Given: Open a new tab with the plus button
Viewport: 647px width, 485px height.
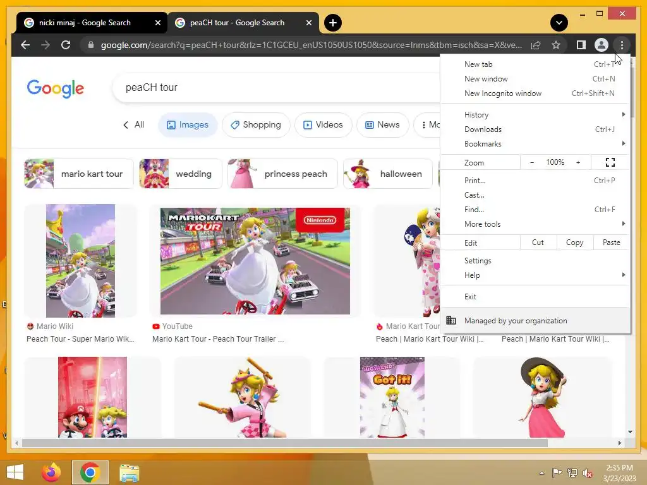Looking at the screenshot, I should pos(333,23).
